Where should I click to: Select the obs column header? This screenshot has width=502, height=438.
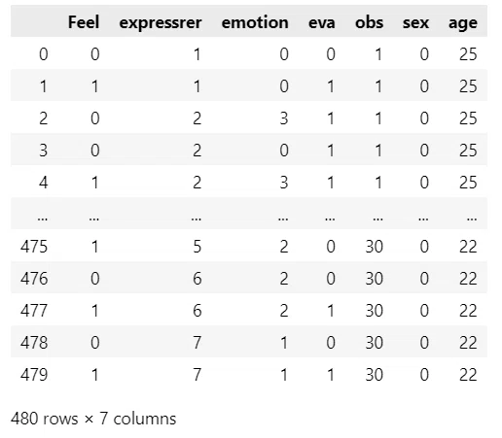[369, 22]
